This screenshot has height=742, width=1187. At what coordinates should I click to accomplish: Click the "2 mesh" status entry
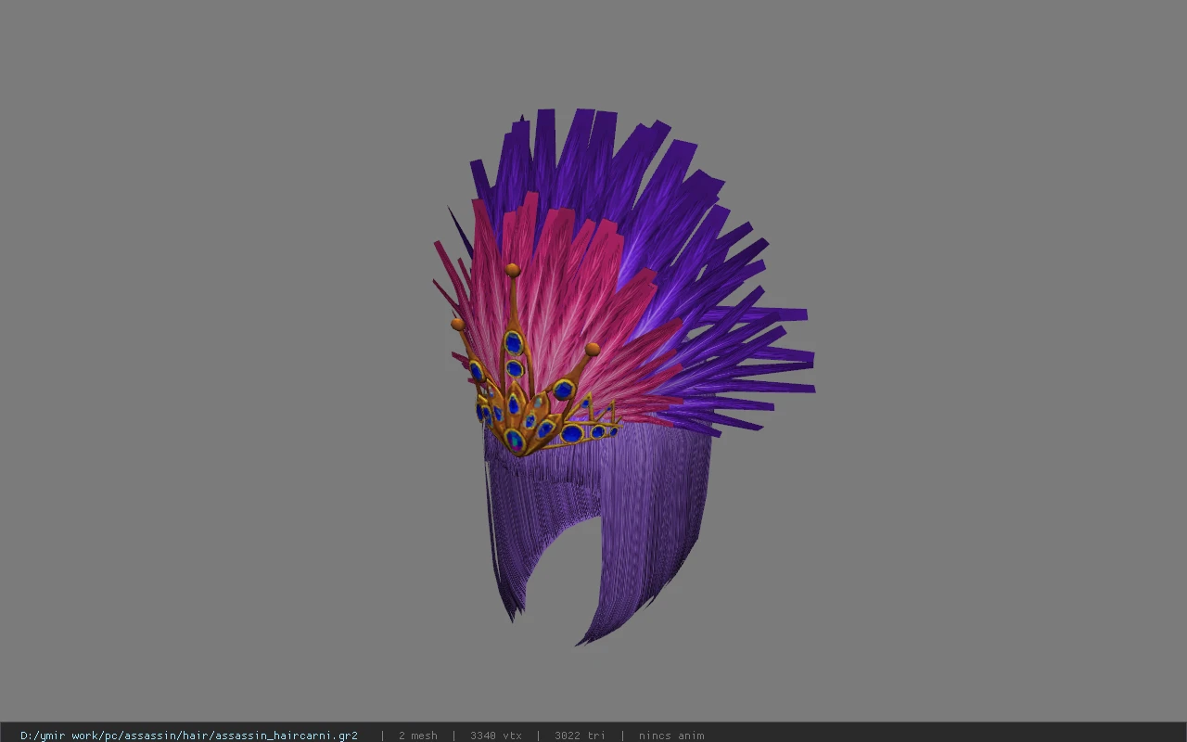[417, 736]
